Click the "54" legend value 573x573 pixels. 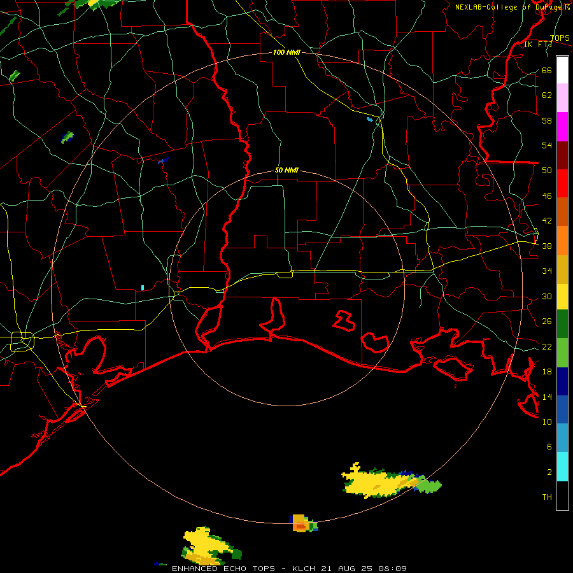click(x=547, y=145)
